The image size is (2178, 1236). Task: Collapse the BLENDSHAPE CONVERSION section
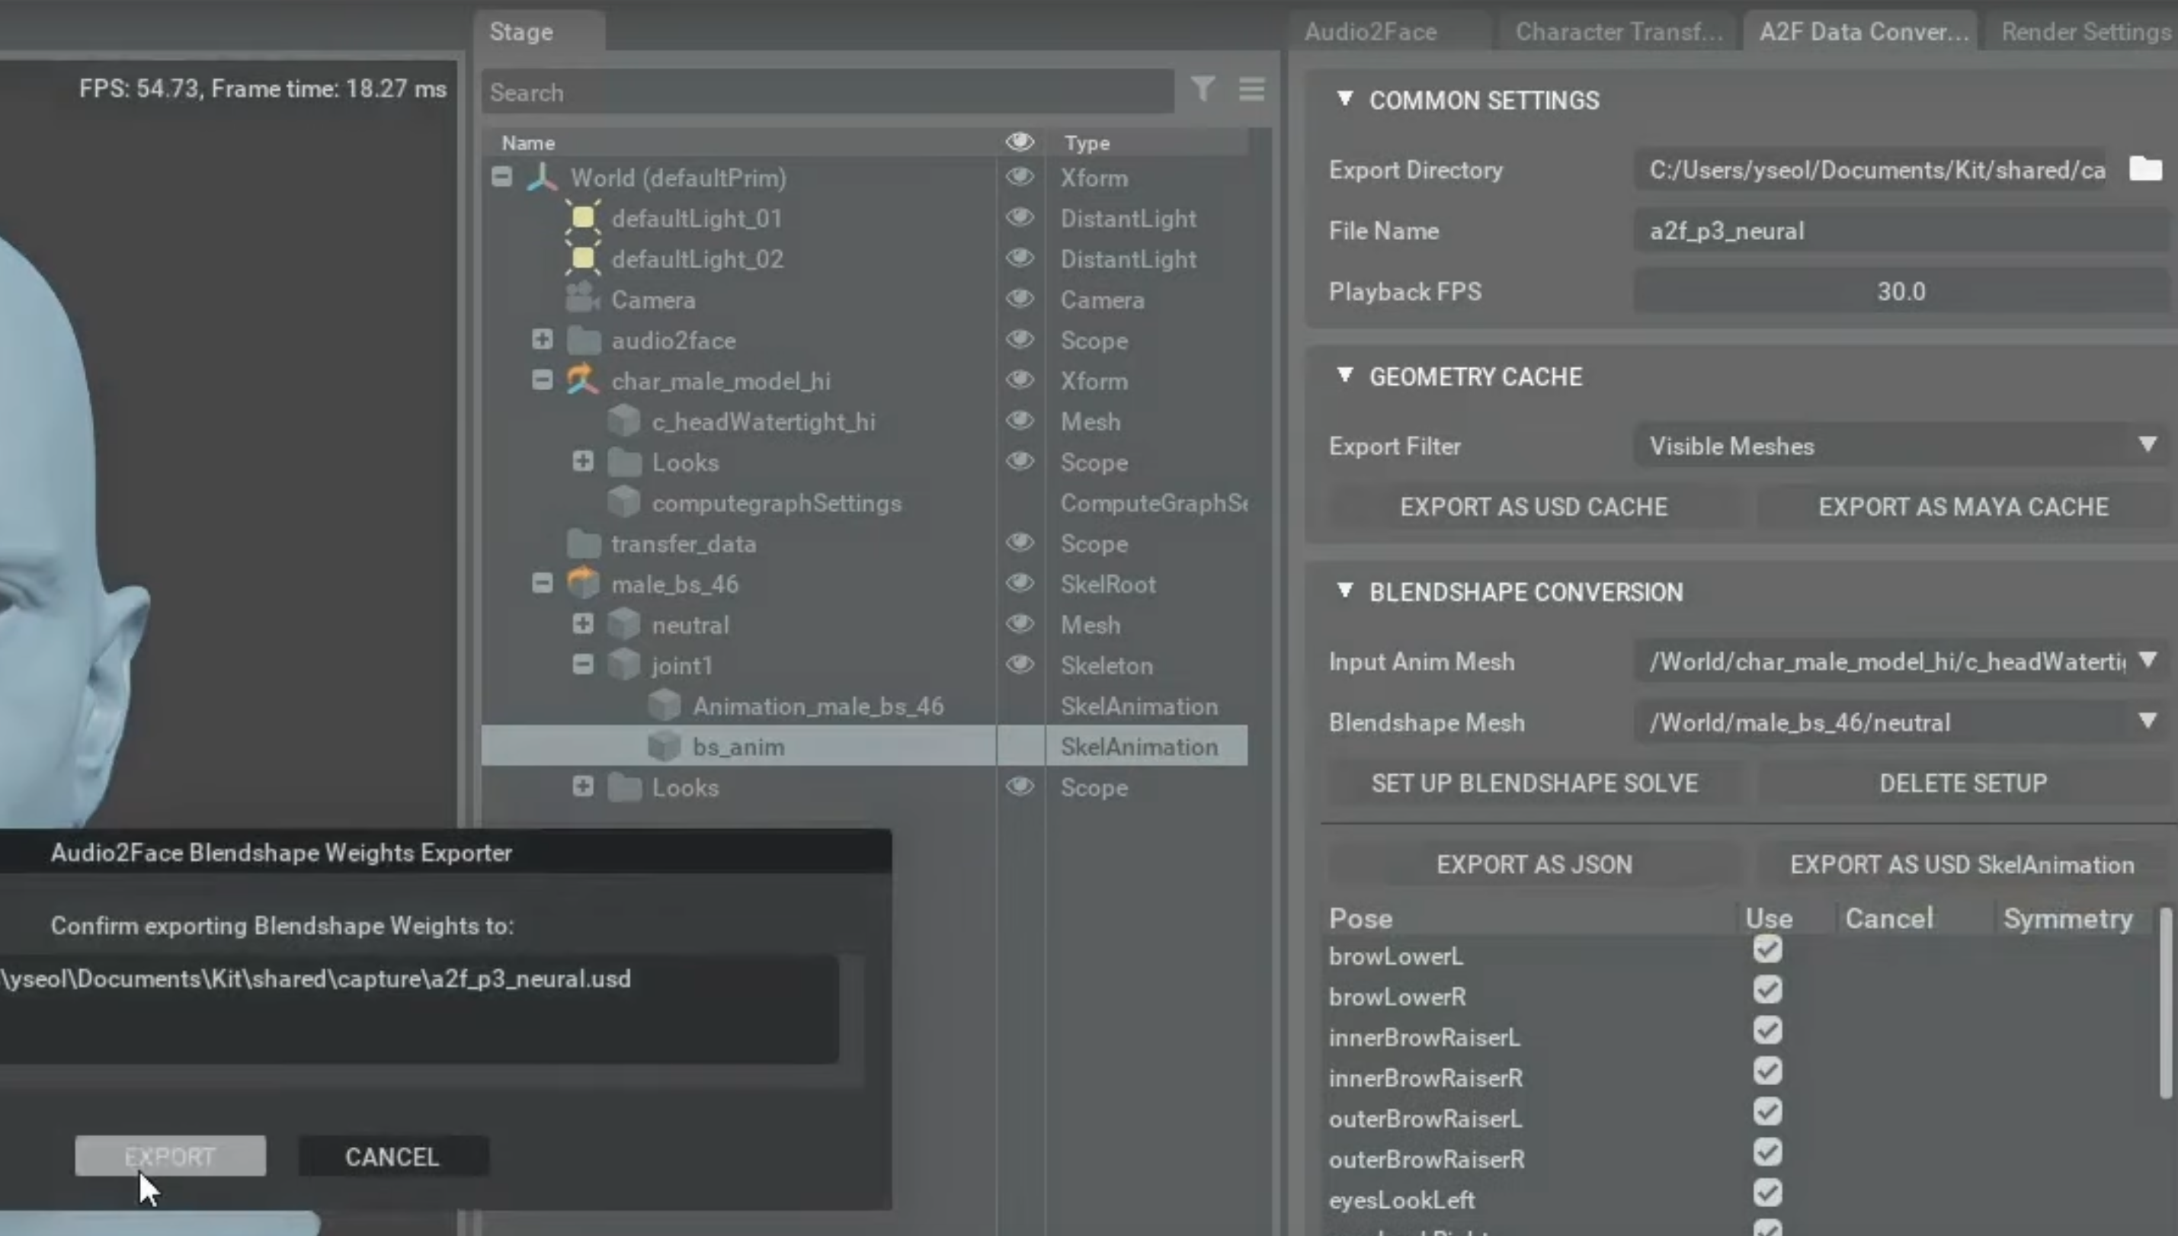point(1344,591)
